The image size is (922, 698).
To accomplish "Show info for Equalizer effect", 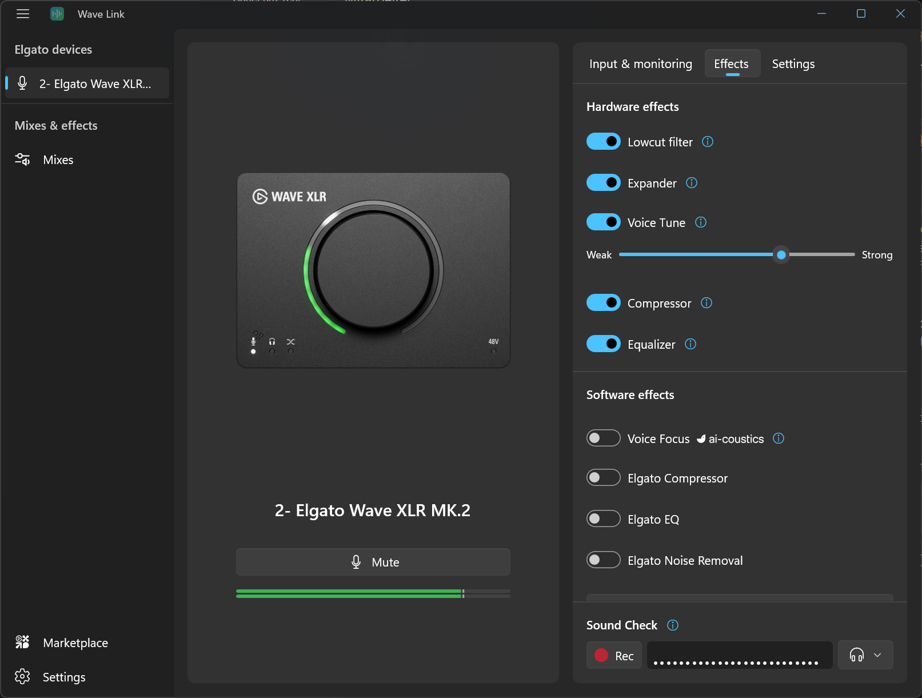I will [690, 344].
